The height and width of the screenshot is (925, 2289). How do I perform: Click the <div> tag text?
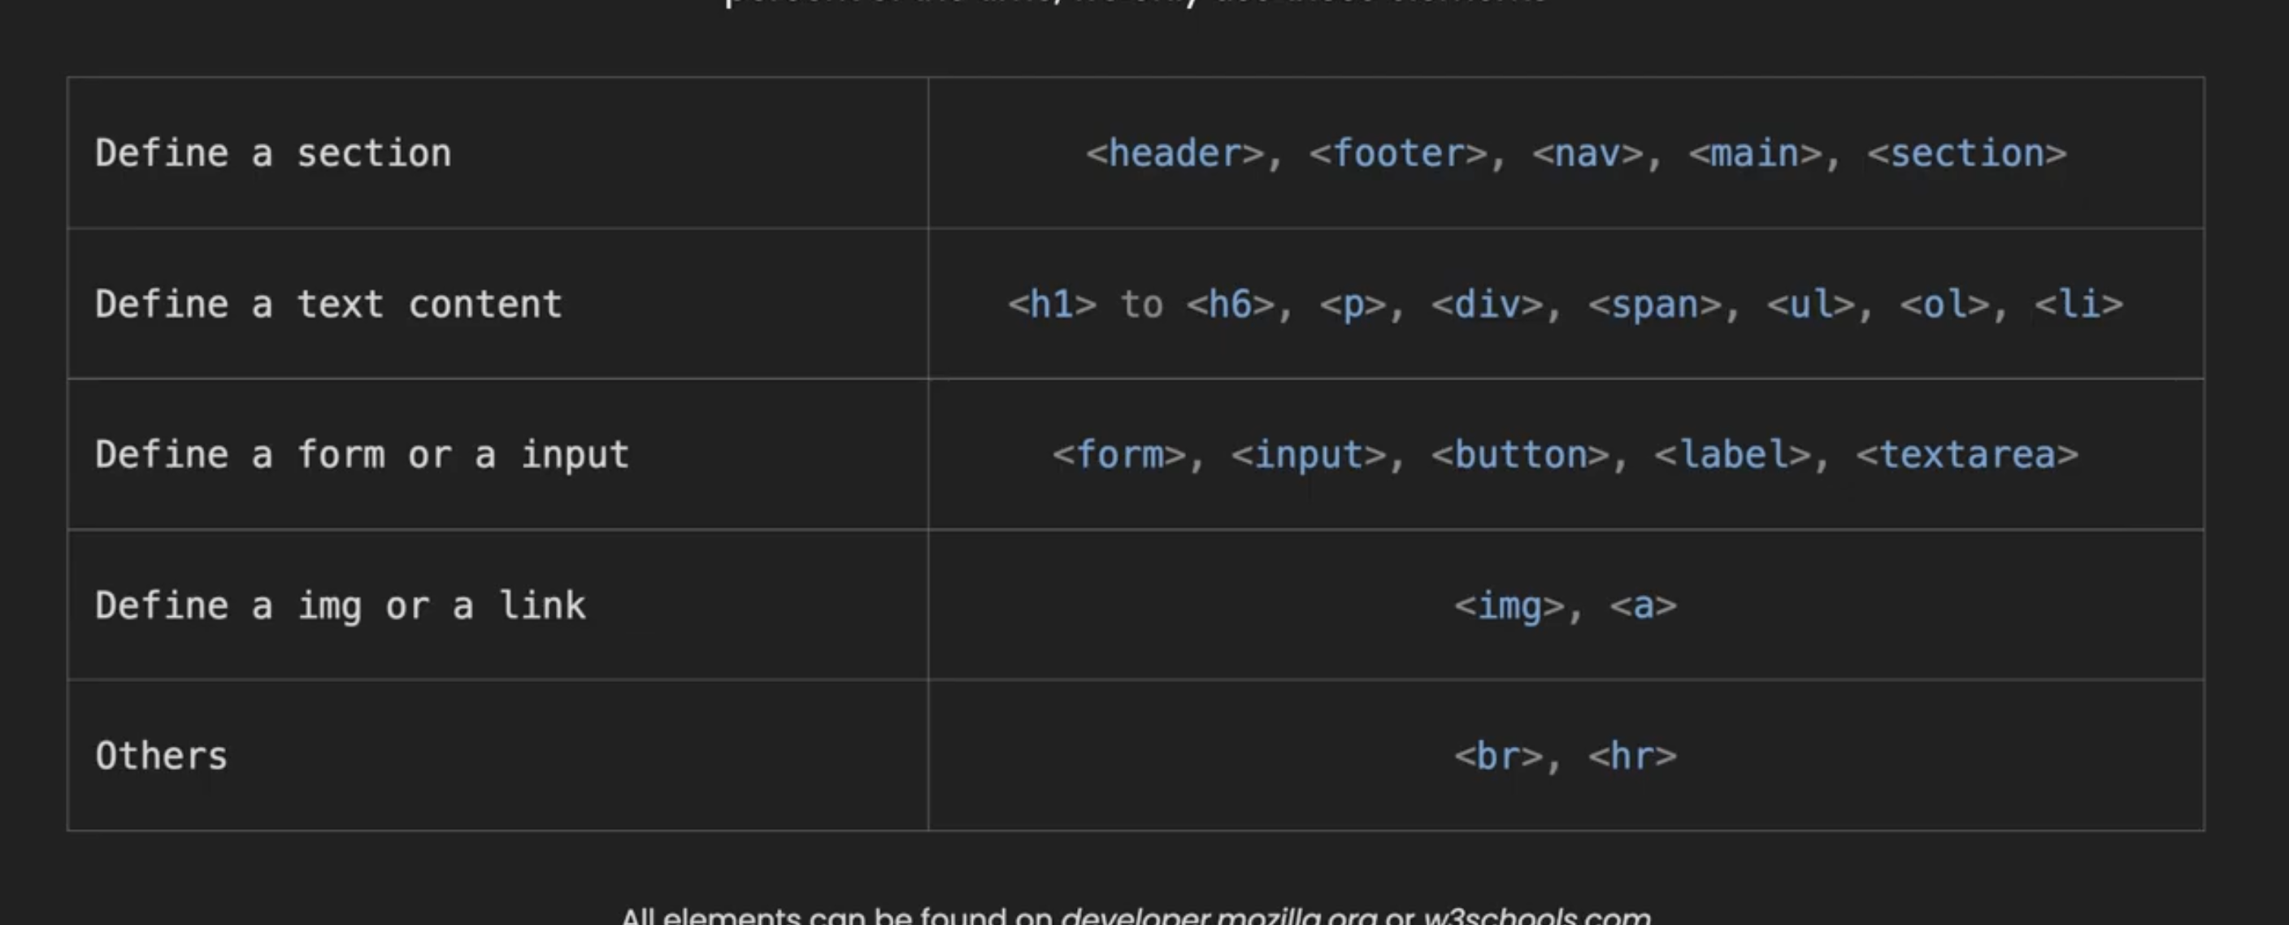point(1488,305)
